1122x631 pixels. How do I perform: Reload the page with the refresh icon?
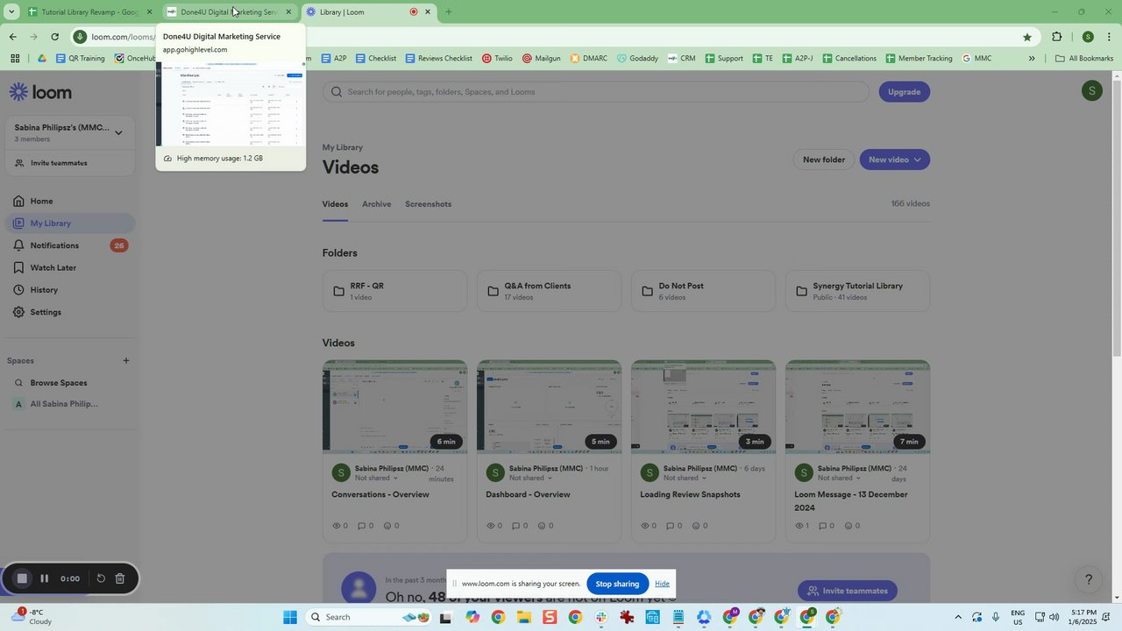point(54,37)
